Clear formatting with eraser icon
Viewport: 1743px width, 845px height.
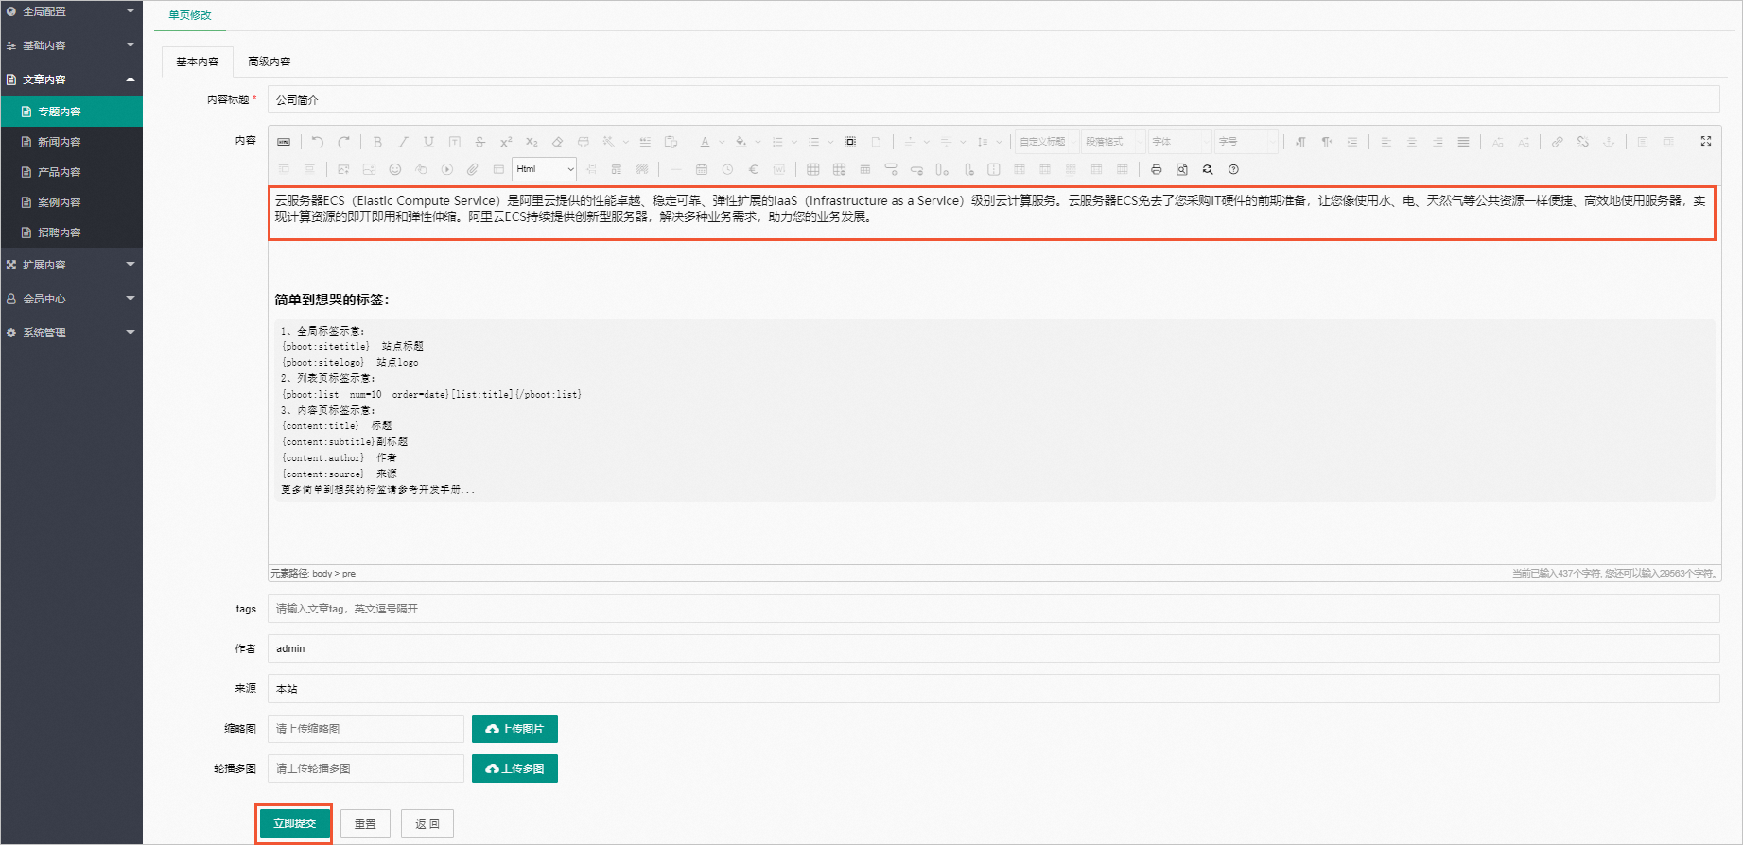[x=557, y=142]
